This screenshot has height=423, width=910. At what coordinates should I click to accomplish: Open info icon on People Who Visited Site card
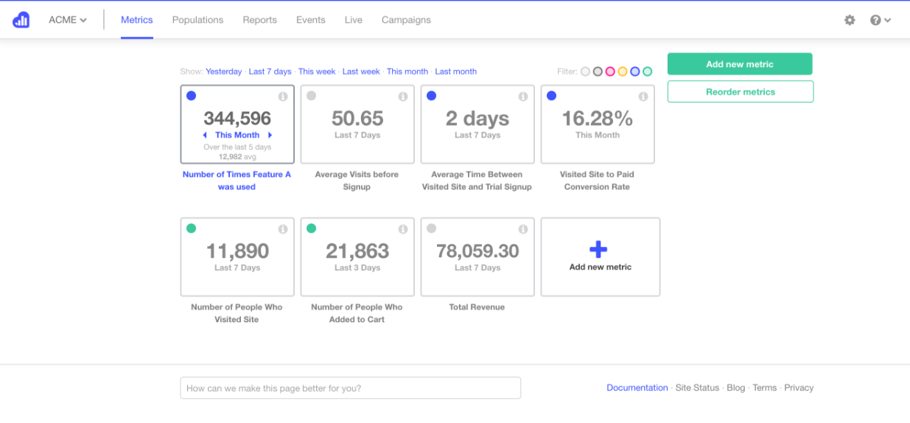pyautogui.click(x=283, y=229)
